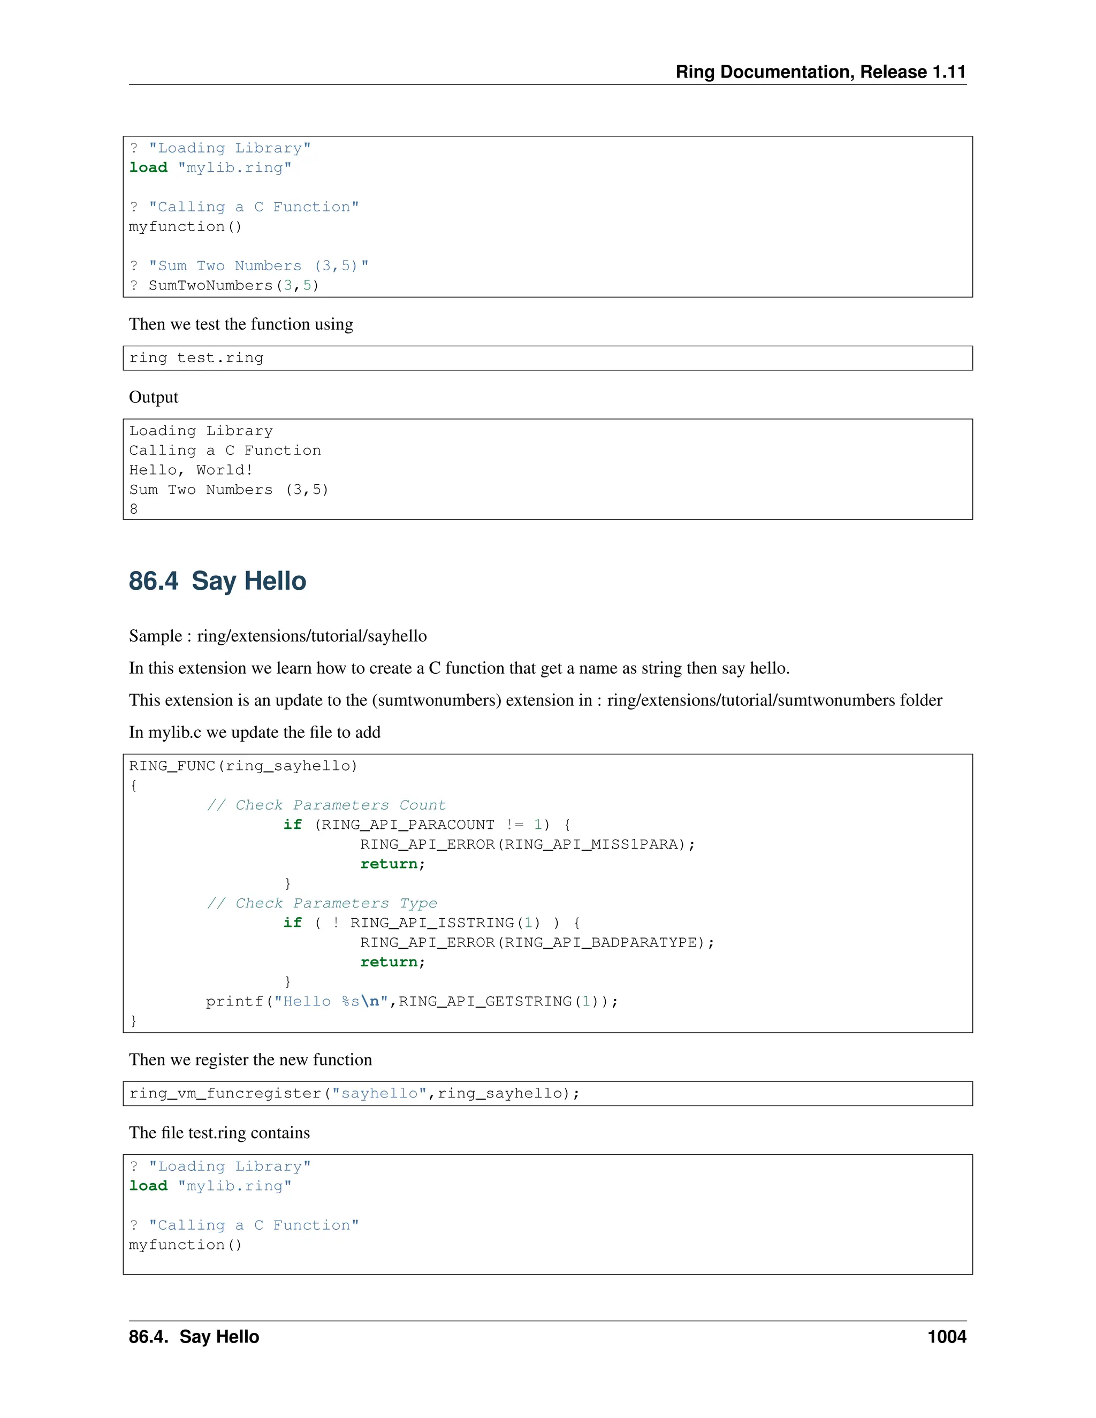Click the RING_API_ISSTRING(1) condition line
Viewport: 1096px width, 1418px height.
(431, 923)
